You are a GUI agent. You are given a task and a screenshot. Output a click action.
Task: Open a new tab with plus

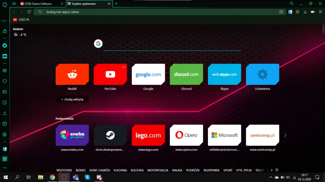(x=116, y=4)
